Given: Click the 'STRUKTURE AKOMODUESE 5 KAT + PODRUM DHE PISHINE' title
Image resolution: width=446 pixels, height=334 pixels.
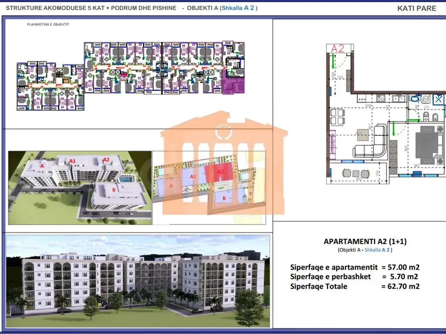Looking at the screenshot, I should tap(91, 8).
